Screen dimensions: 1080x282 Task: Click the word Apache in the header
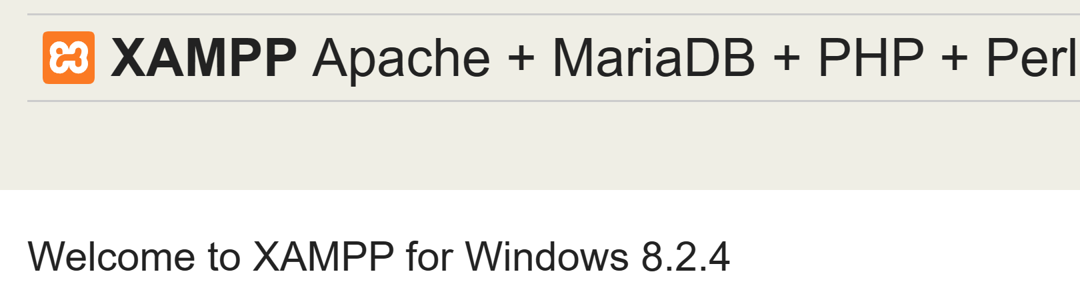[401, 58]
